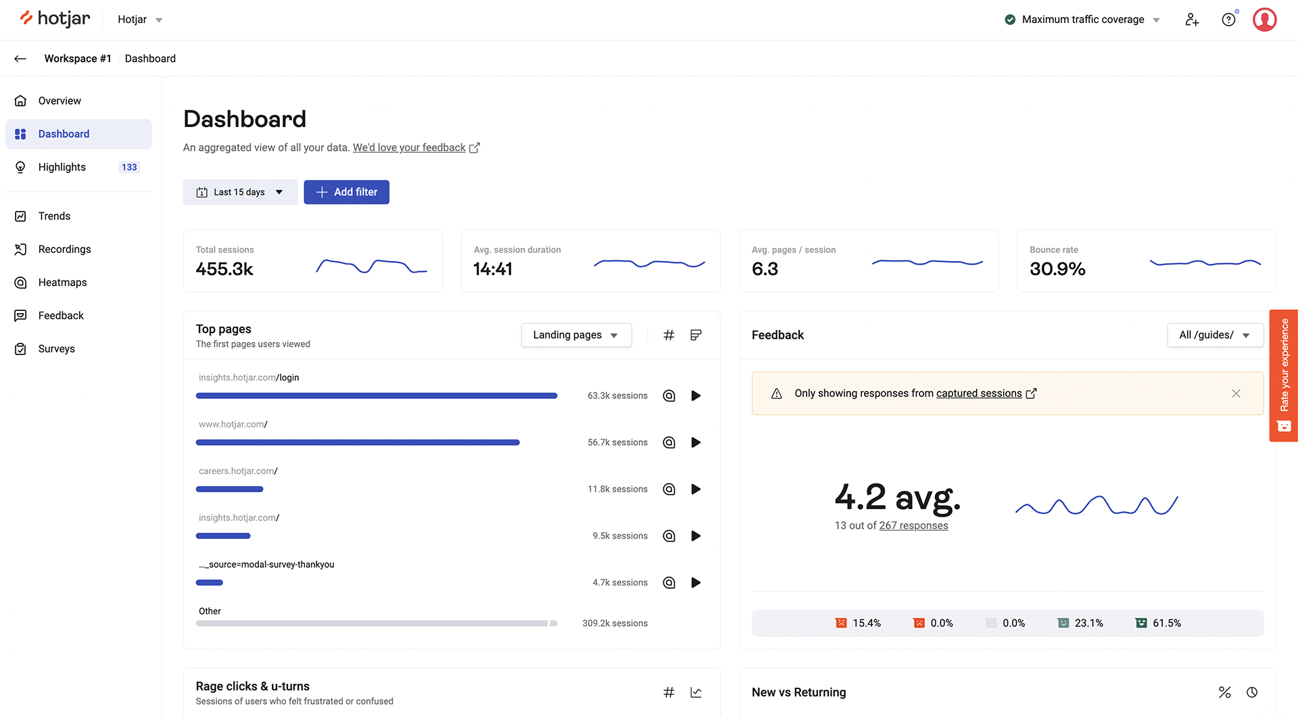Change Landing pages dropdown in Top pages
The height and width of the screenshot is (716, 1298).
coord(576,335)
